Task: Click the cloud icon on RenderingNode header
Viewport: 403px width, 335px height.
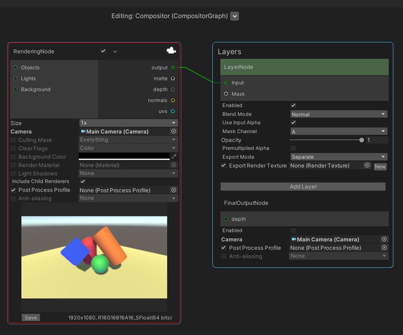Action: [171, 51]
